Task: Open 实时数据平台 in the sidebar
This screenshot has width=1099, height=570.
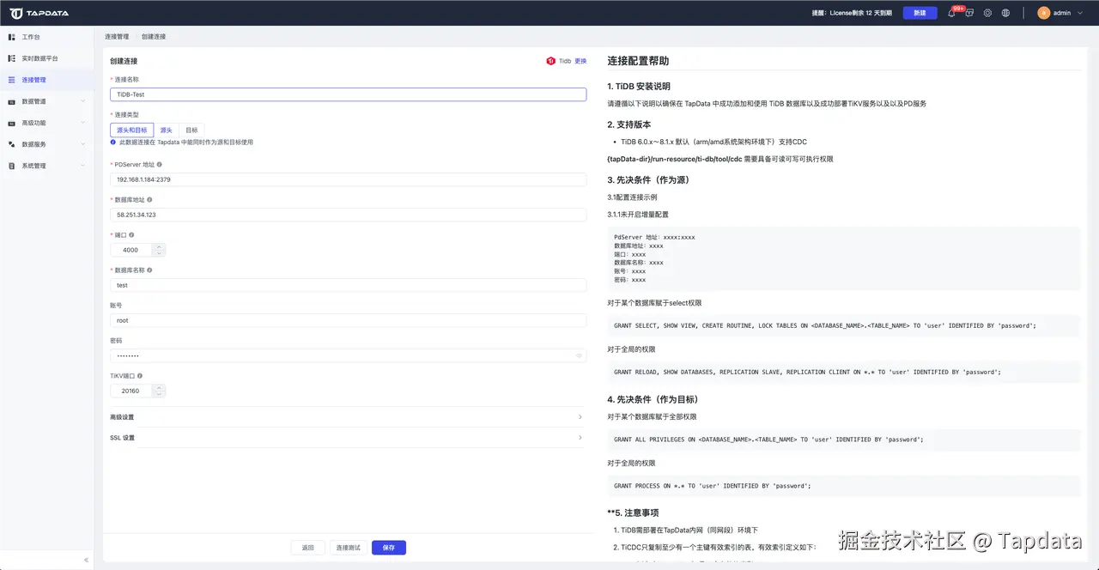Action: (47, 58)
